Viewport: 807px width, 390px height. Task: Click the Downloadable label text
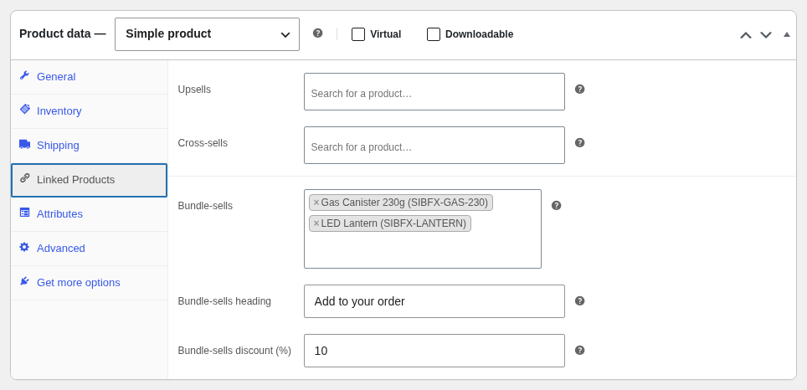pyautogui.click(x=479, y=34)
